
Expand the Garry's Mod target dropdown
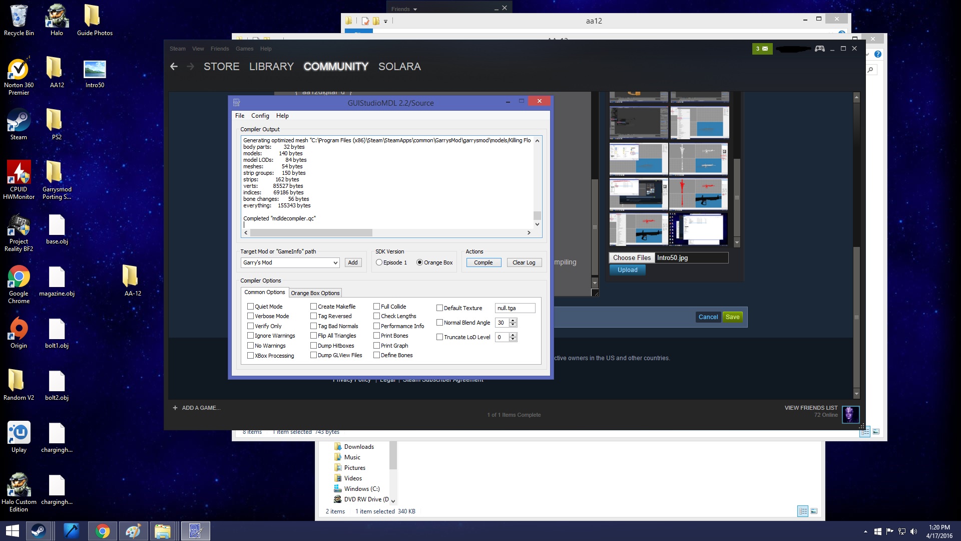335,262
